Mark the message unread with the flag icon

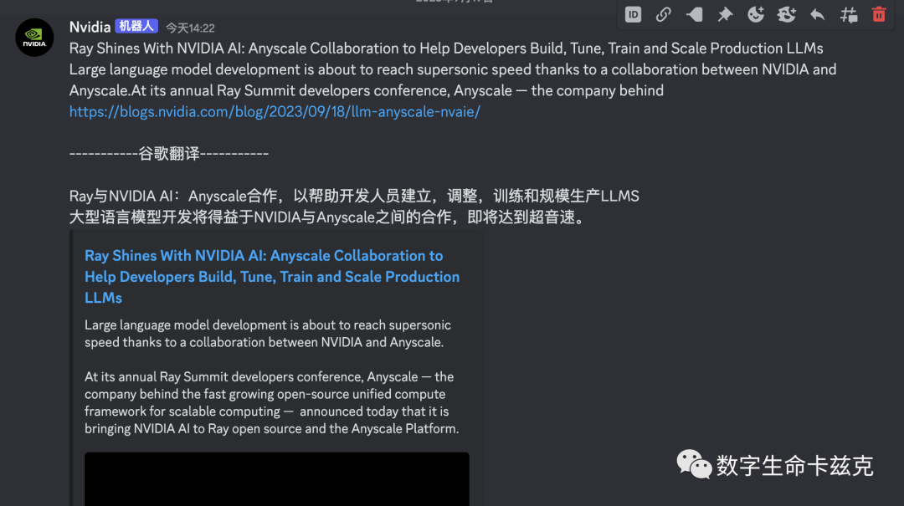694,14
